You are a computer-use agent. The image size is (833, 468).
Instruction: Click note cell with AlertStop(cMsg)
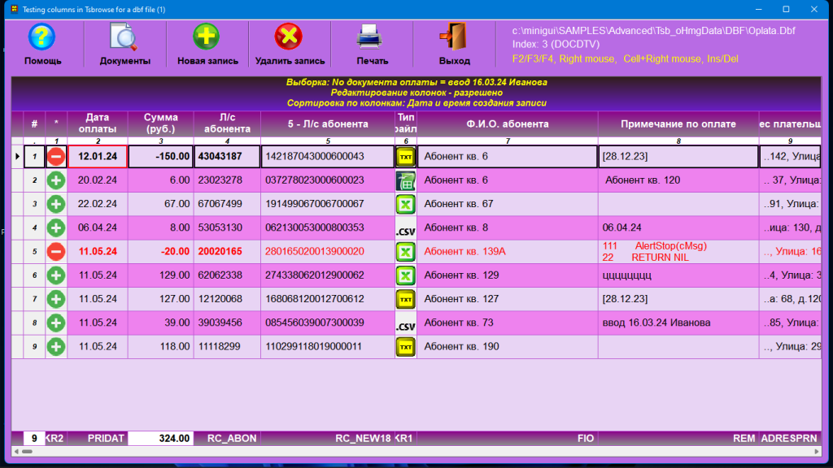(x=678, y=252)
